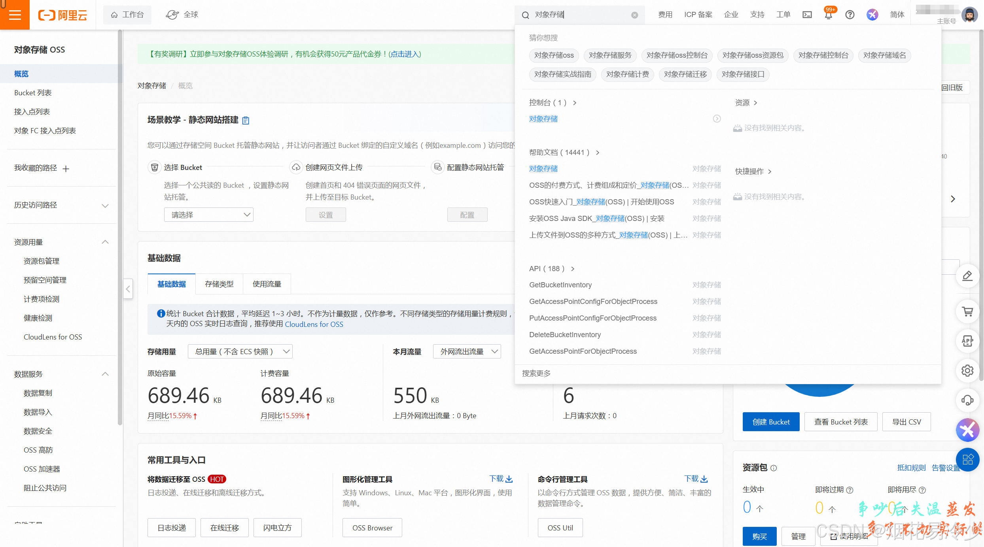Open the hamburger navigation menu
Screen dimensions: 984x547
tap(15, 15)
